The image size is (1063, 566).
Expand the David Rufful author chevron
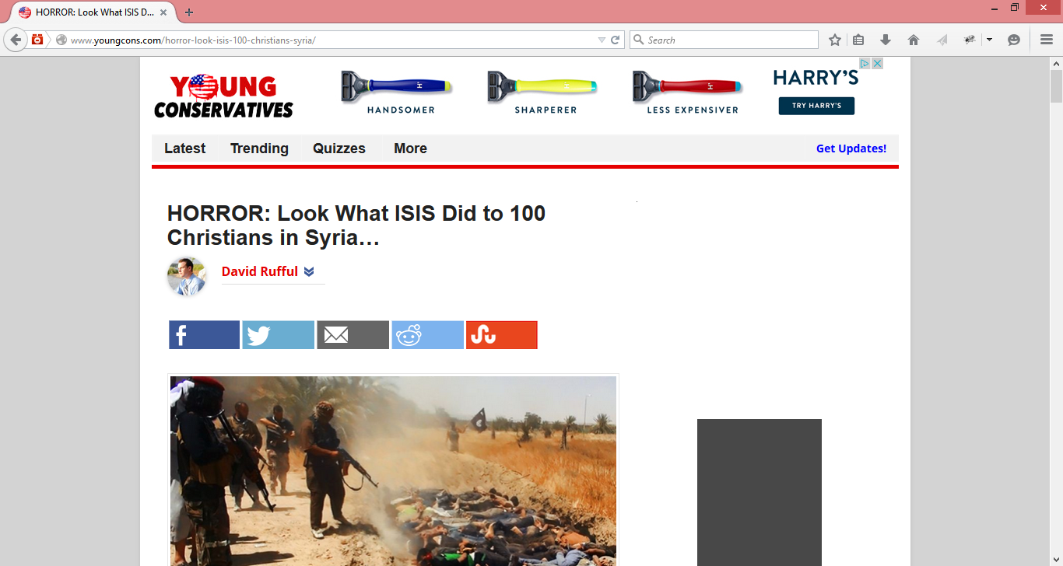pyautogui.click(x=309, y=271)
